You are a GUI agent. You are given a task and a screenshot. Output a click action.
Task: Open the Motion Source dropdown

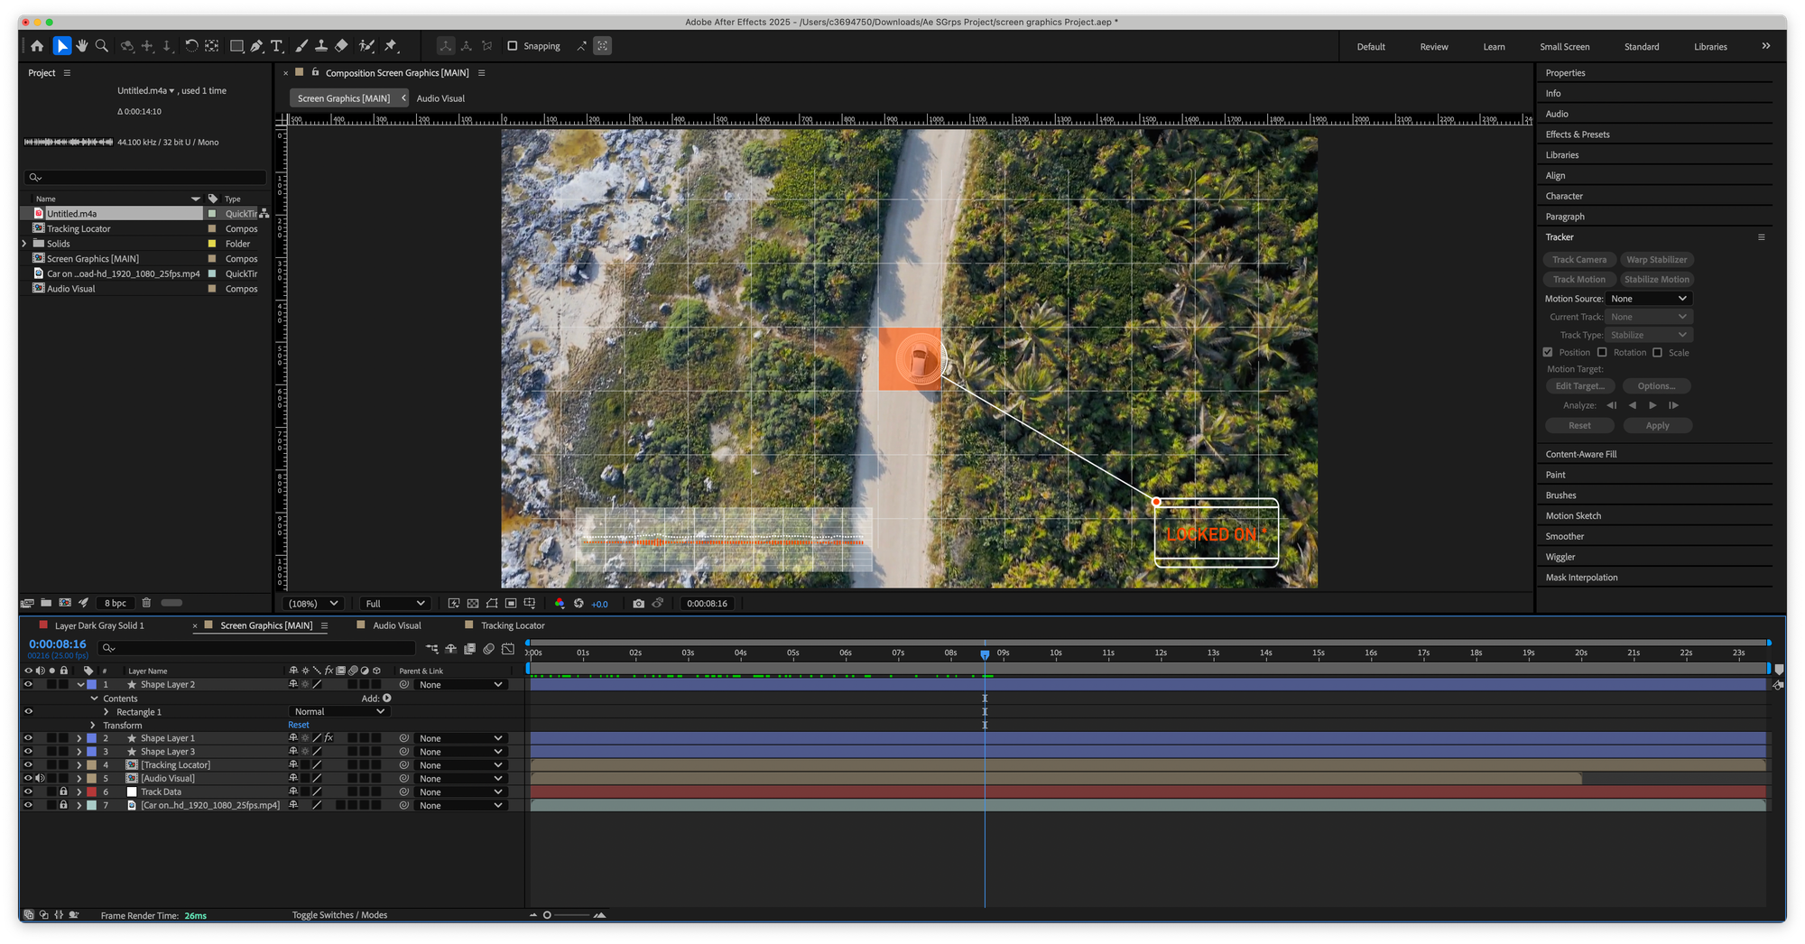tap(1648, 299)
